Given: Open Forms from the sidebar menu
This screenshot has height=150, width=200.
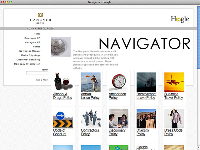Looking at the screenshot, I should 37,47.
